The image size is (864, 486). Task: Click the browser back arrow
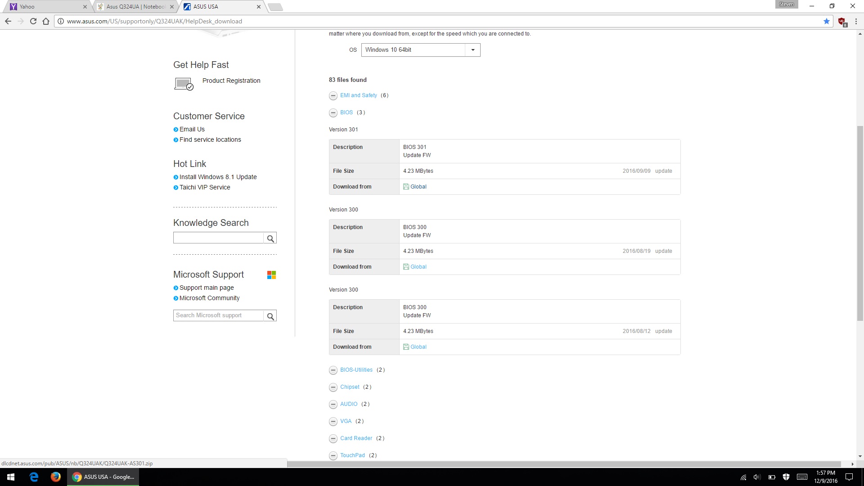pos(8,21)
